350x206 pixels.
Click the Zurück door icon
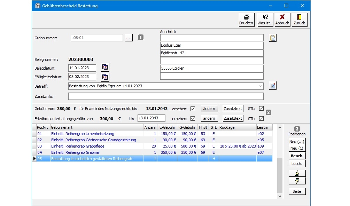point(299,17)
